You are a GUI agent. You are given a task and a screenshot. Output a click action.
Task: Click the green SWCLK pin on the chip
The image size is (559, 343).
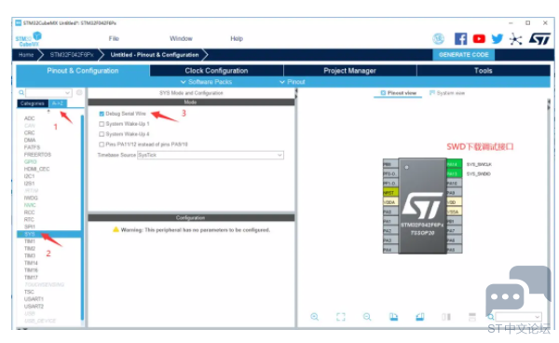point(455,164)
